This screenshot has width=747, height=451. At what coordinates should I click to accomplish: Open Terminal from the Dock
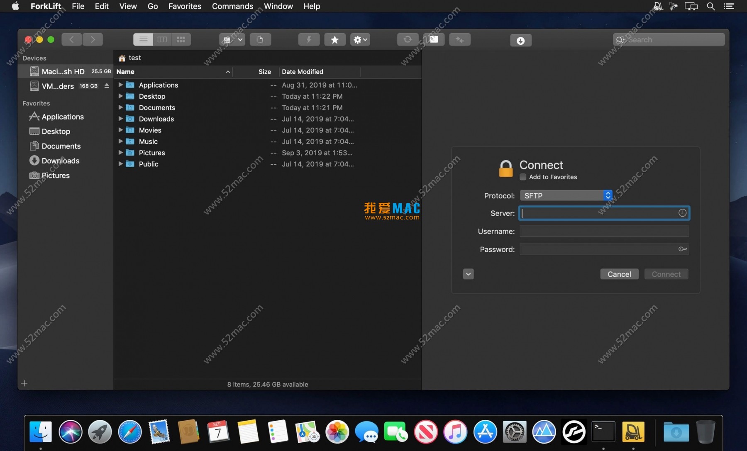coord(603,431)
